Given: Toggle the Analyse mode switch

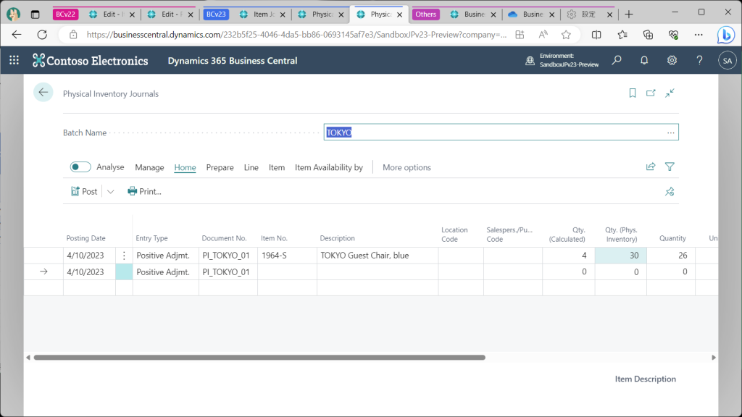Looking at the screenshot, I should coord(80,167).
